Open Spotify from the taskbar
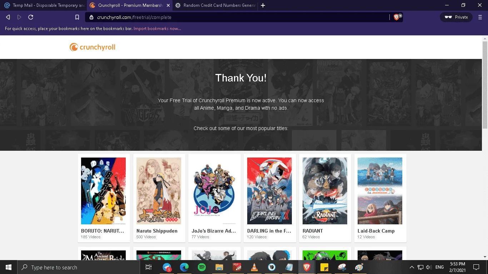This screenshot has height=274, width=488. coord(201,267)
